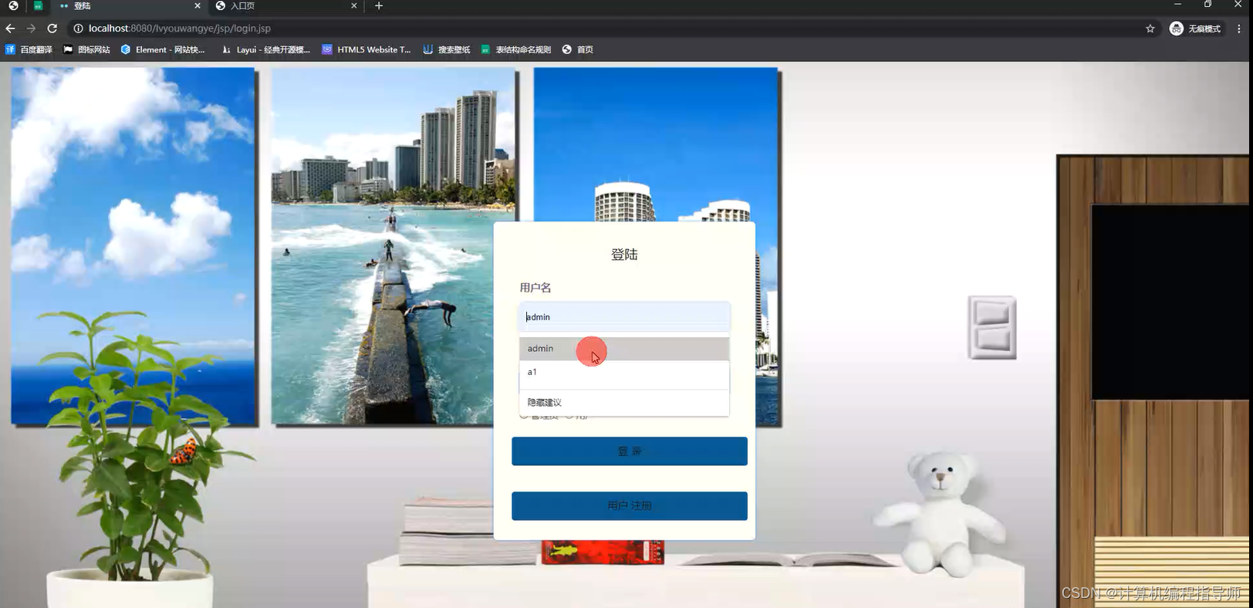Choose the admin autofill suggestion
The width and height of the screenshot is (1253, 608).
(624, 349)
